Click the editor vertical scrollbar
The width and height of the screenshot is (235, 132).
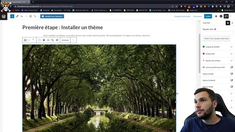tap(199, 54)
